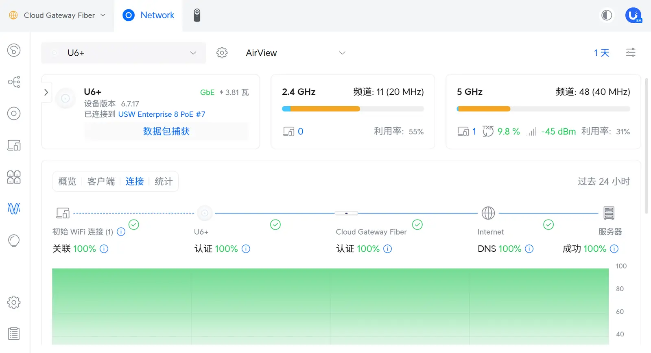
Task: Switch to the 概览 tab
Action: point(67,181)
